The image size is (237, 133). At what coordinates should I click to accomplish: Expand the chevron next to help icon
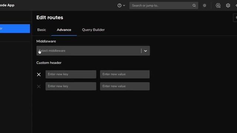point(124,6)
